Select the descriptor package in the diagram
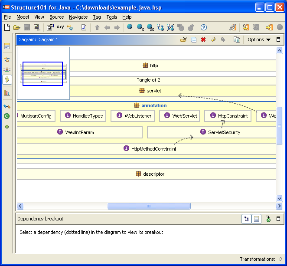 150,174
